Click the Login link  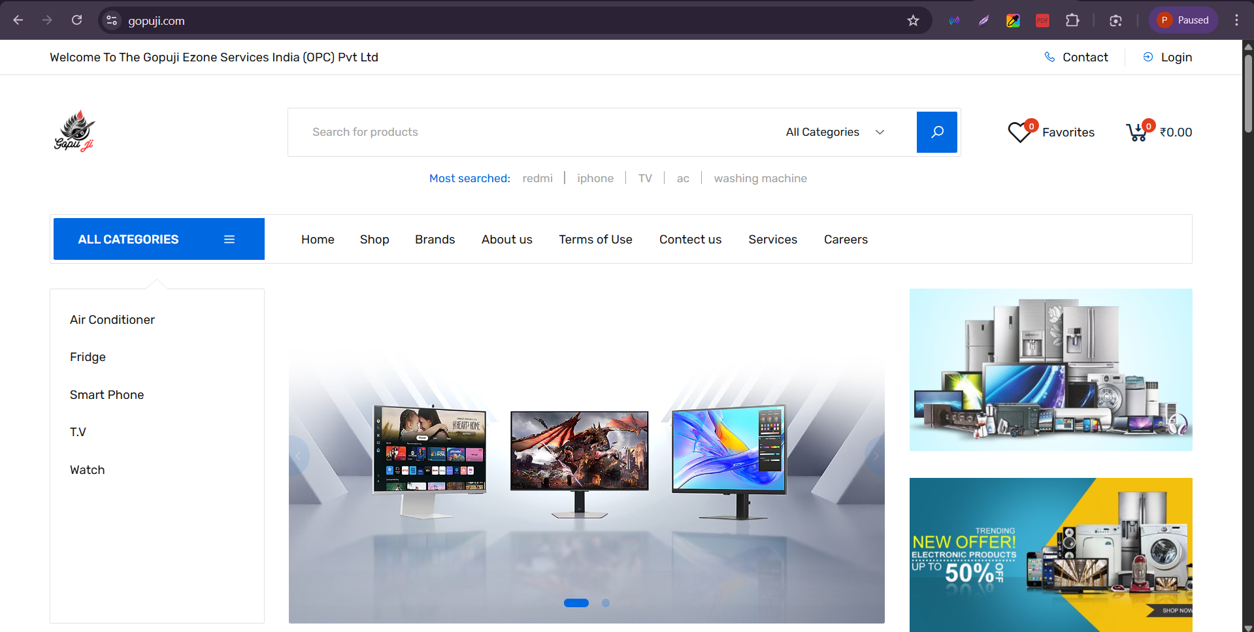tap(1176, 57)
